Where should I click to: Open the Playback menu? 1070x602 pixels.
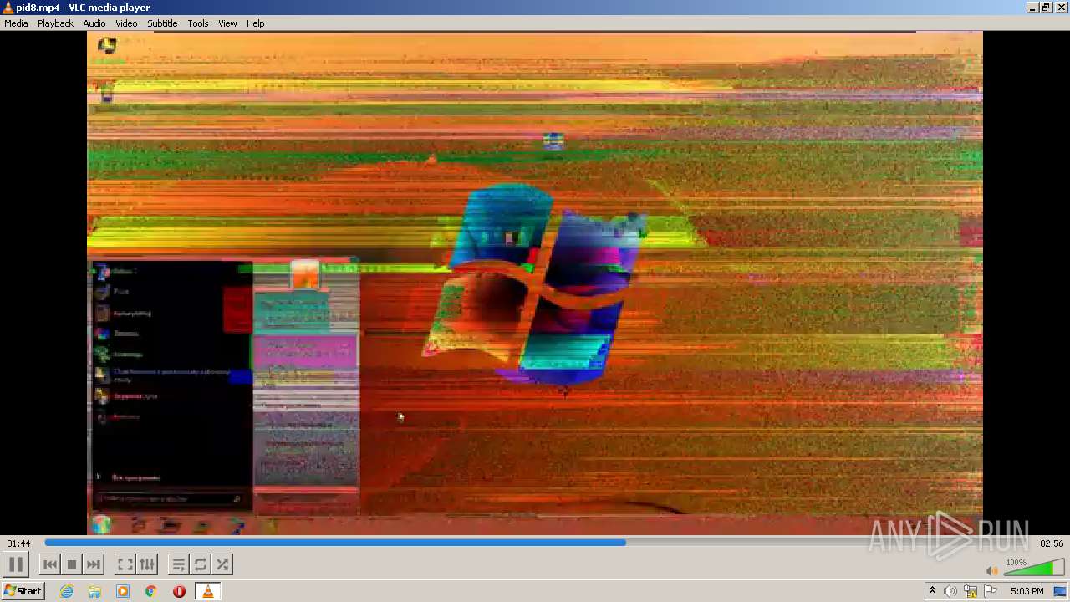point(55,23)
